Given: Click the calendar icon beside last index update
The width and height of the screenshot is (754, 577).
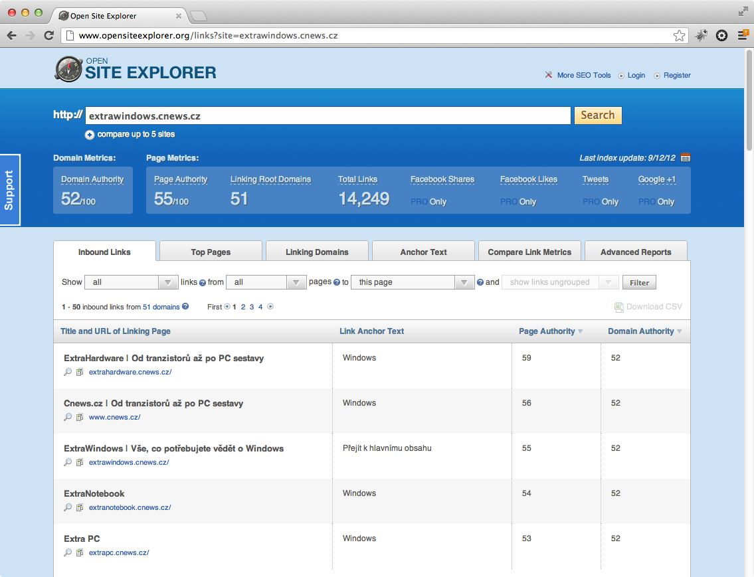Looking at the screenshot, I should 686,157.
